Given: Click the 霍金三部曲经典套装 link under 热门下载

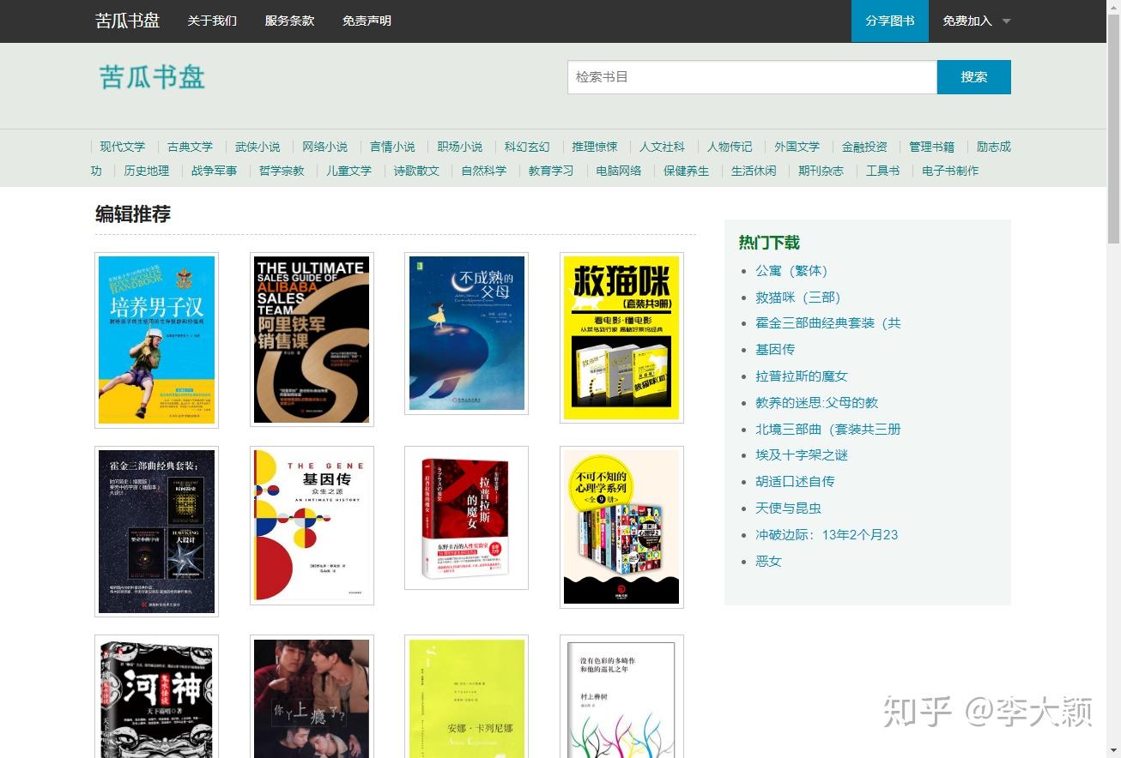Looking at the screenshot, I should click(x=828, y=323).
